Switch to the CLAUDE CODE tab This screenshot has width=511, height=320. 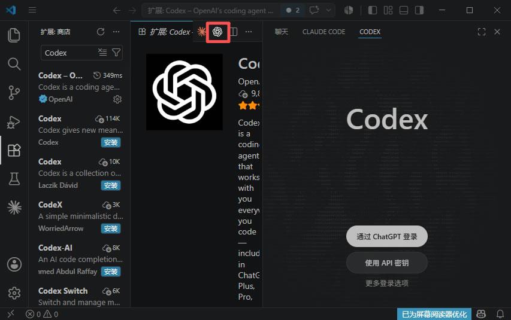click(323, 32)
